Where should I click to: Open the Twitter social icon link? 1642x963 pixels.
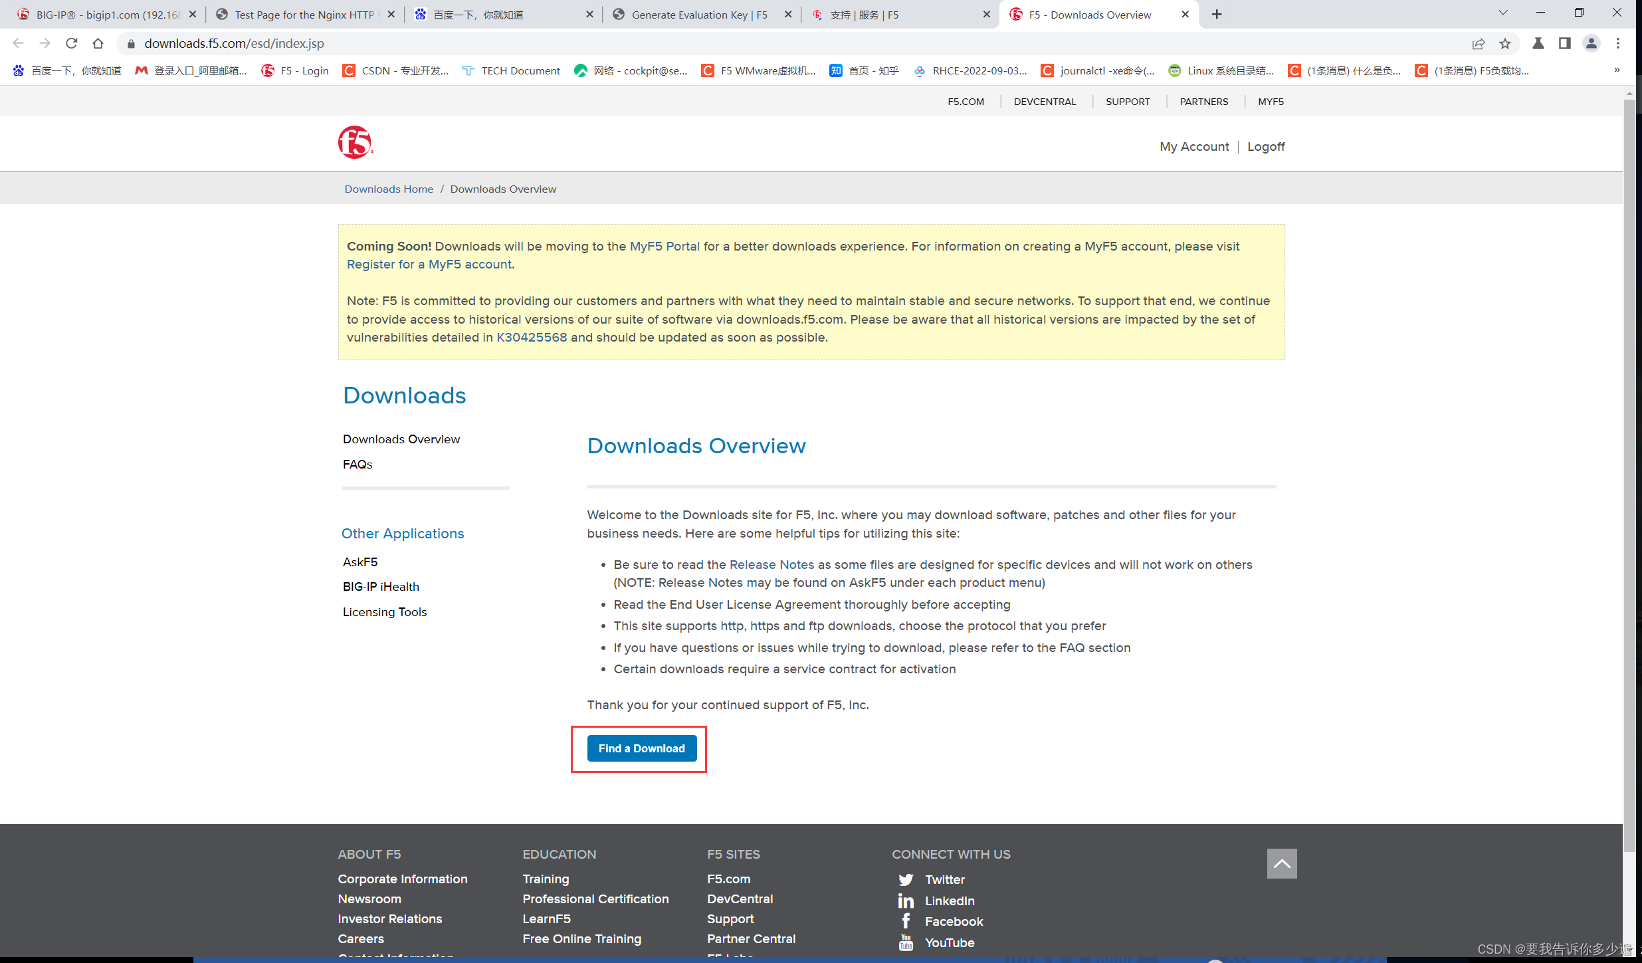pyautogui.click(x=906, y=880)
